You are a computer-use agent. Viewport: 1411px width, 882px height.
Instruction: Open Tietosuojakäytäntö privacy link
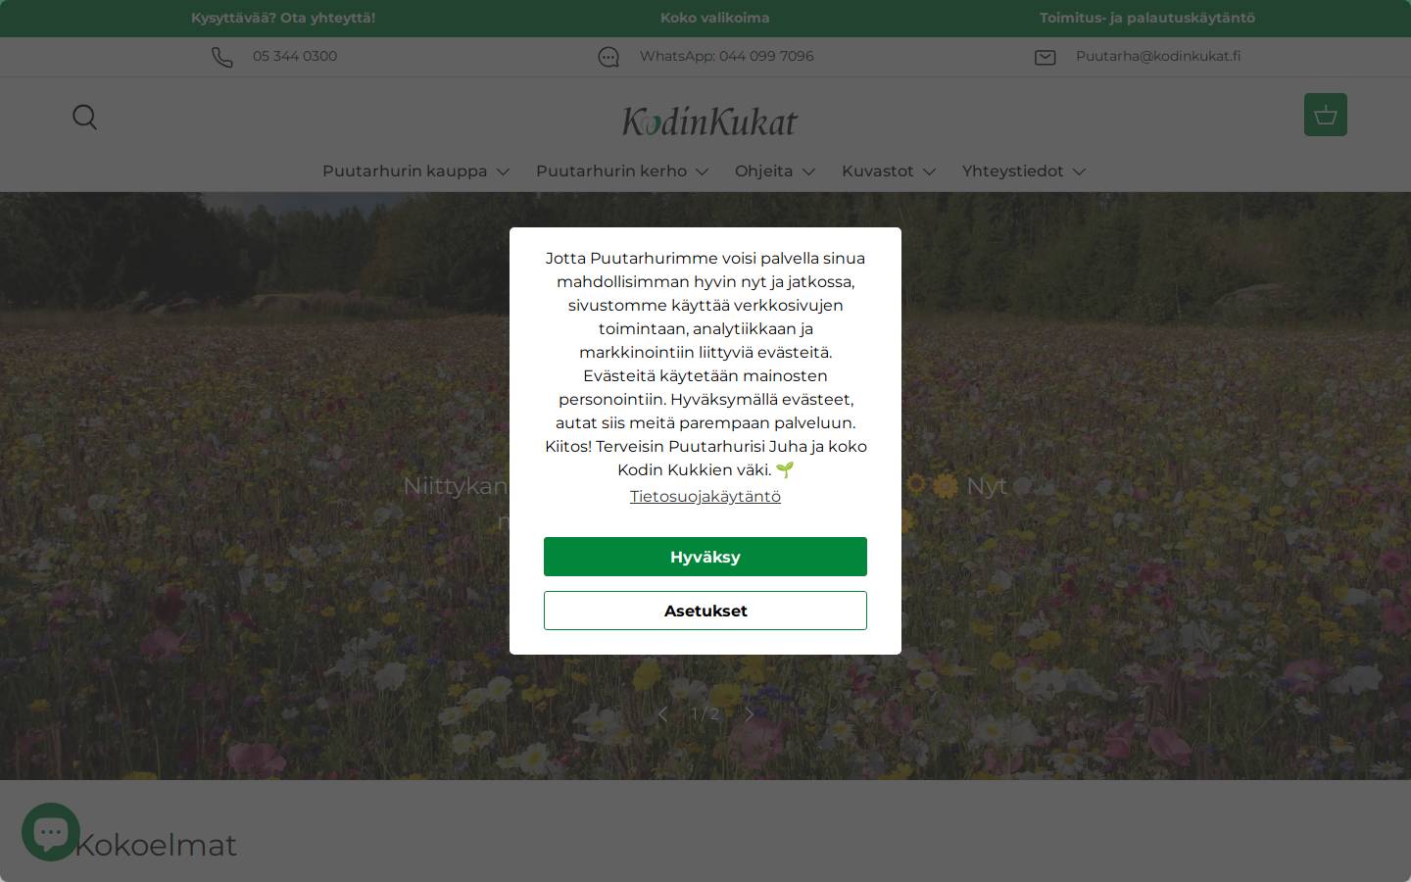(x=705, y=496)
